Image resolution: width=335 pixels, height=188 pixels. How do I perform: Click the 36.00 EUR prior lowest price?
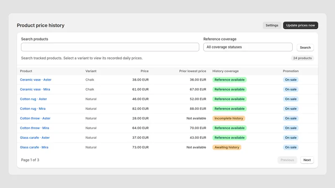198,80
